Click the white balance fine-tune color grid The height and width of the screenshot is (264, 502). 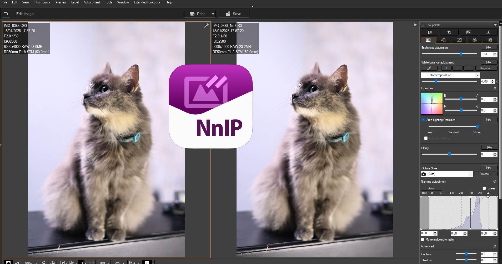432,104
